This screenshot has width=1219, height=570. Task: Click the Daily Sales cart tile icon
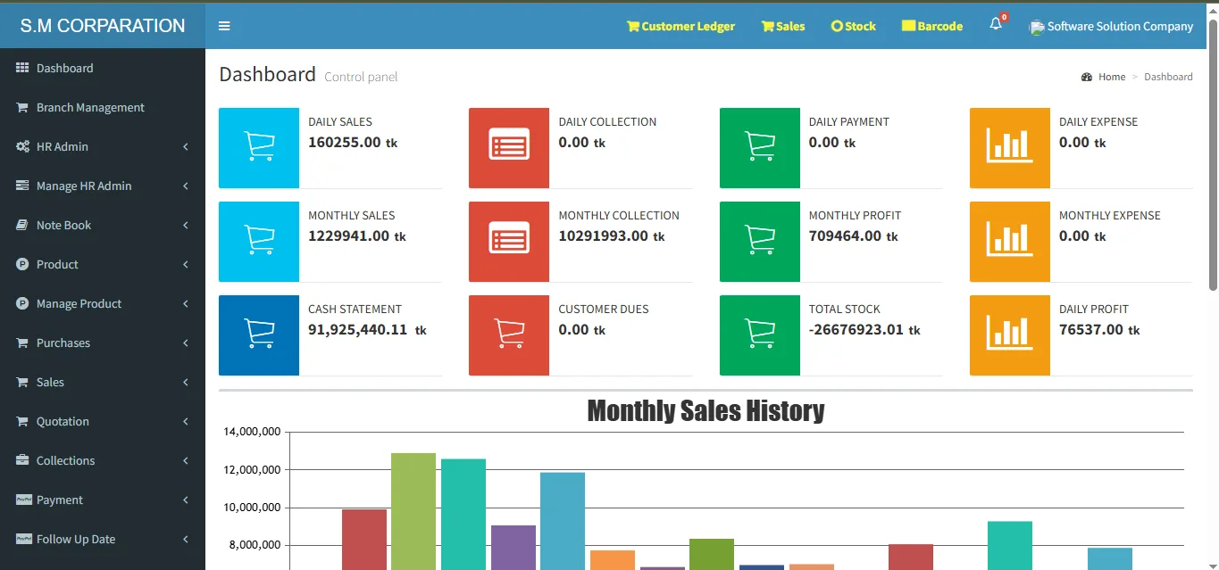coord(259,148)
